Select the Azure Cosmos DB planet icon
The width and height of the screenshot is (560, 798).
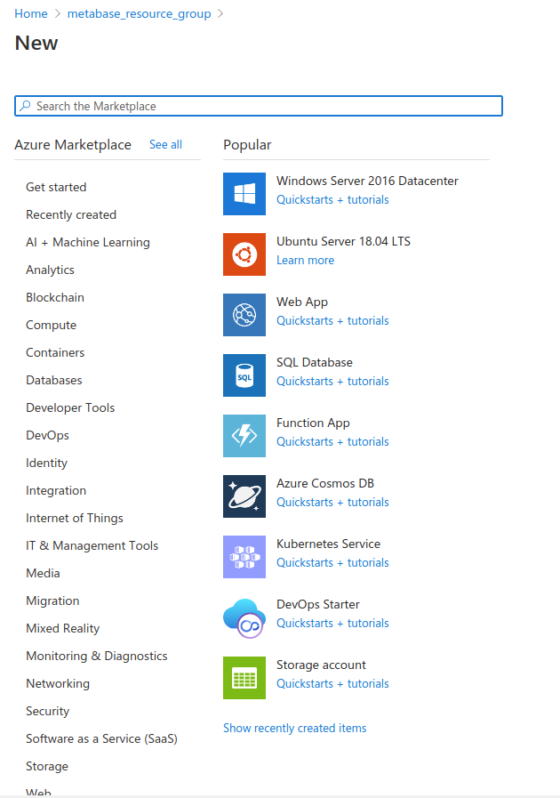244,496
